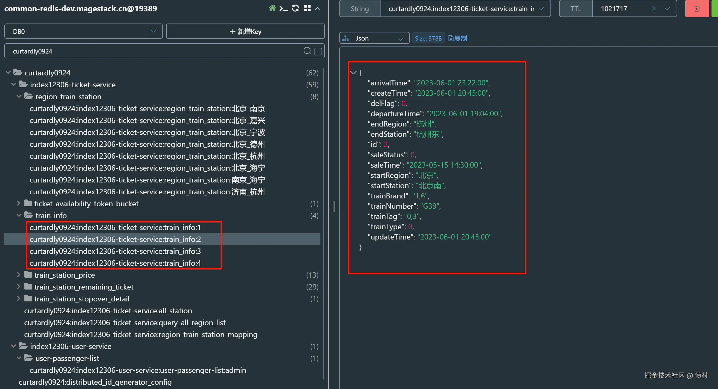The height and width of the screenshot is (389, 718).
Task: Collapse the connection with the up chevron
Action: pos(317,9)
